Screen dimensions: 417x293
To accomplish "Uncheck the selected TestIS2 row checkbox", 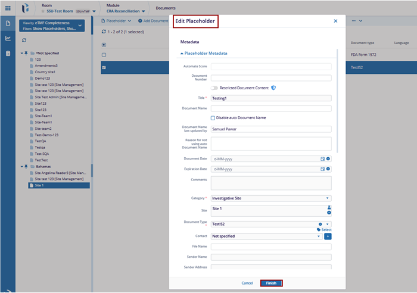I will tap(104, 67).
